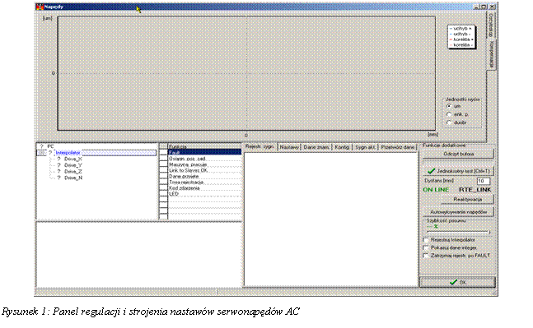Select the LED row in function list
Screen dimensions: 533x328
tap(204, 194)
